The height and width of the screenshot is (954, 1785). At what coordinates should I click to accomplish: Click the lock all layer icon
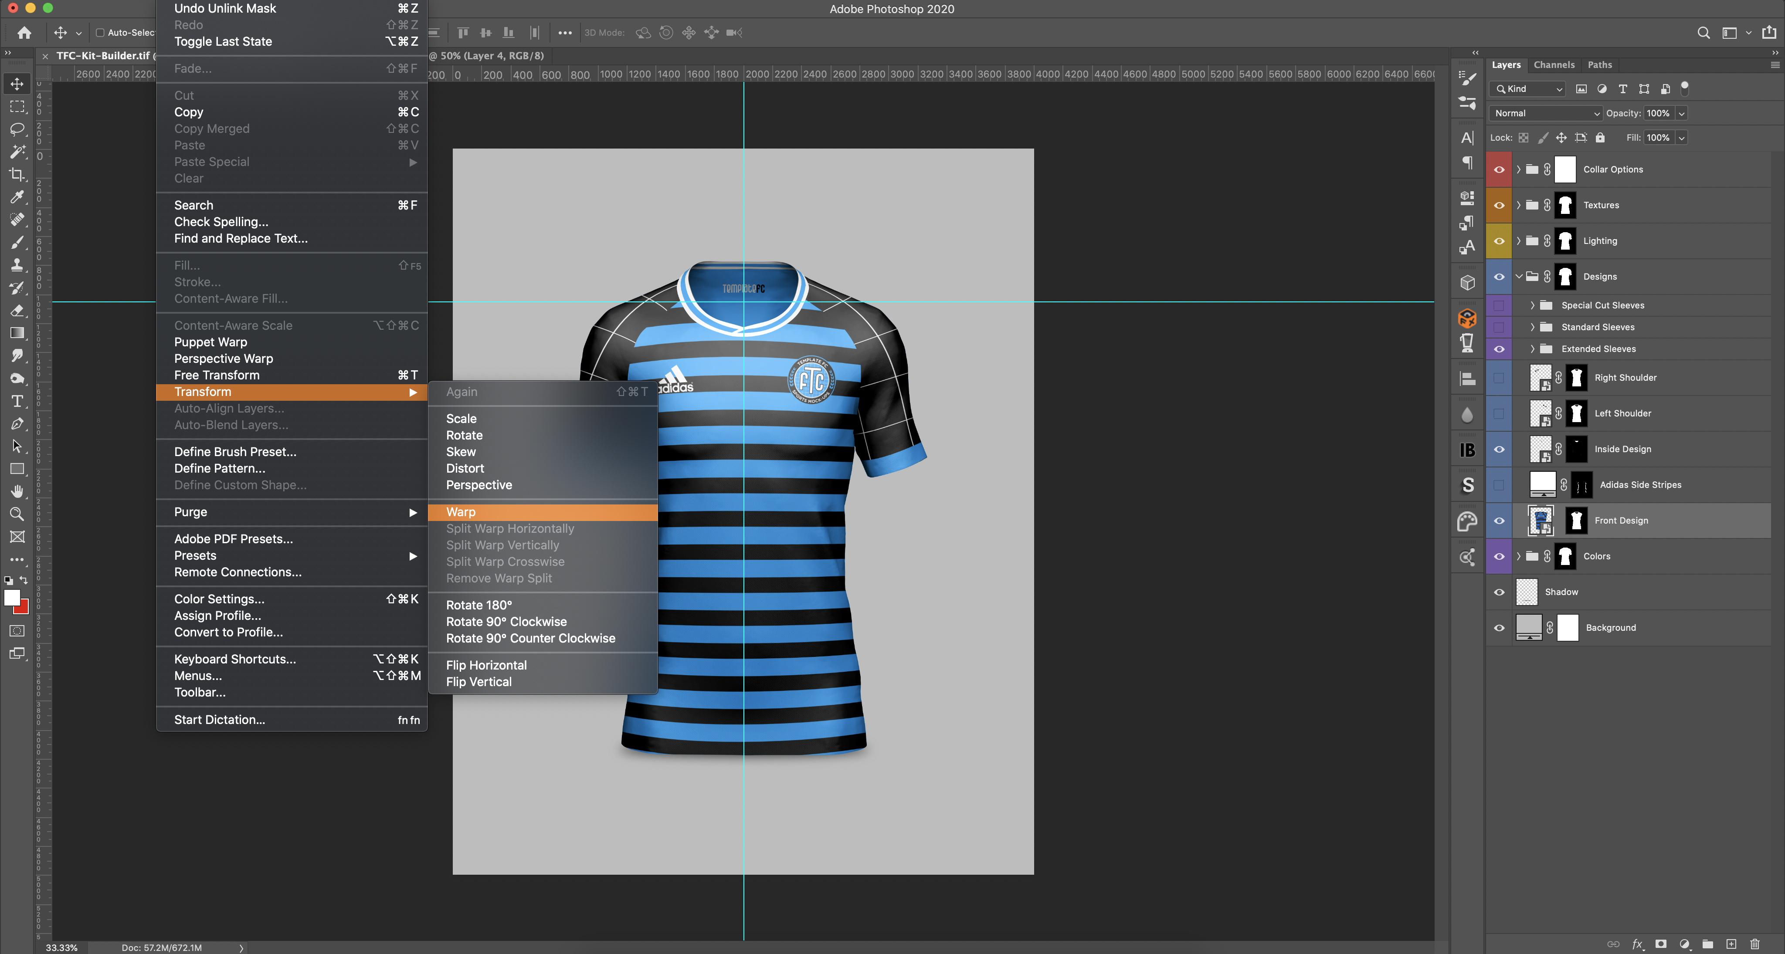click(1600, 138)
